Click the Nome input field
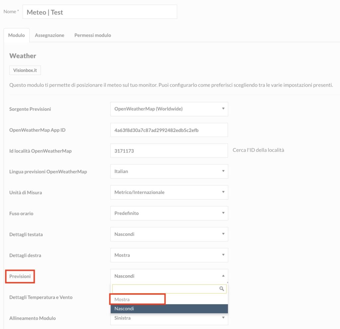This screenshot has height=329, width=340. click(100, 12)
